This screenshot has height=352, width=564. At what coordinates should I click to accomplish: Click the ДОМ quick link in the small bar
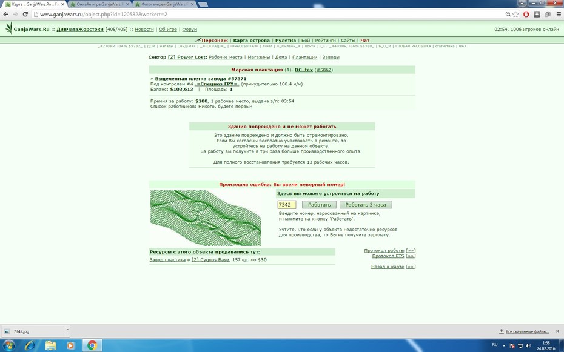(x=151, y=46)
